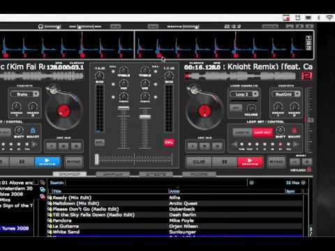Click the right deck SYNC button
This screenshot has height=251, width=335.
coord(276,162)
